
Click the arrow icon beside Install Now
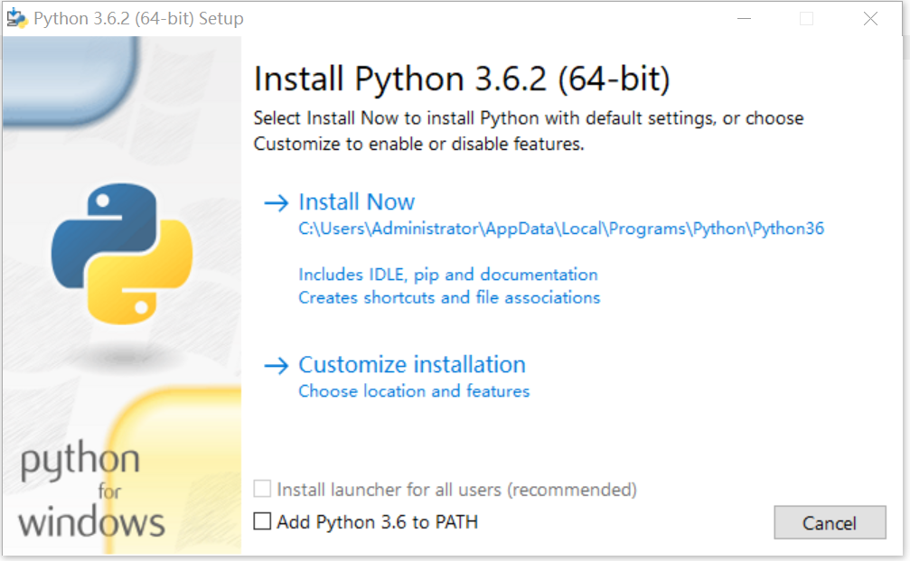pyautogui.click(x=276, y=202)
